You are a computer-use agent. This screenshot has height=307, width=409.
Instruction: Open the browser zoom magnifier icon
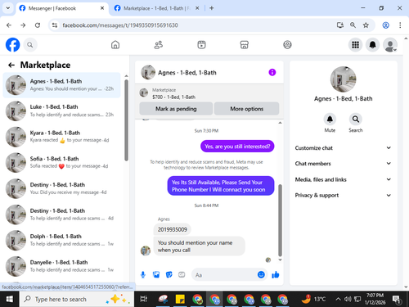click(x=353, y=25)
